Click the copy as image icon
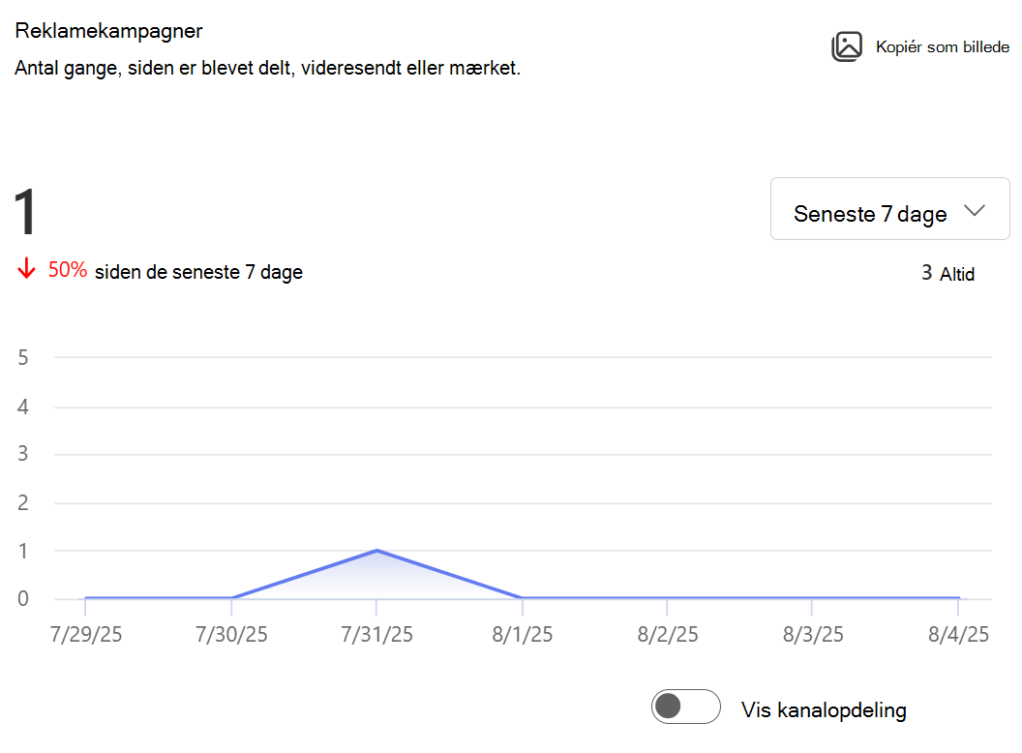The width and height of the screenshot is (1022, 753). click(x=847, y=46)
